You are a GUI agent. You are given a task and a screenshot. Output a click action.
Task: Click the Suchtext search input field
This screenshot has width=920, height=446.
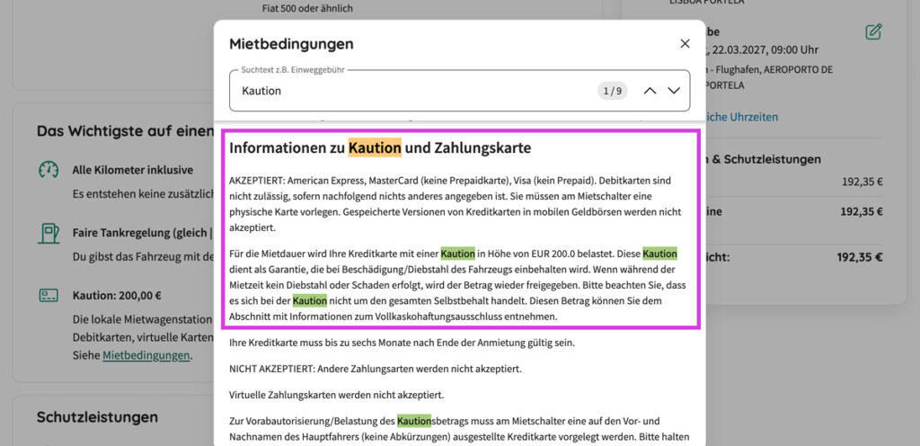tap(459, 91)
